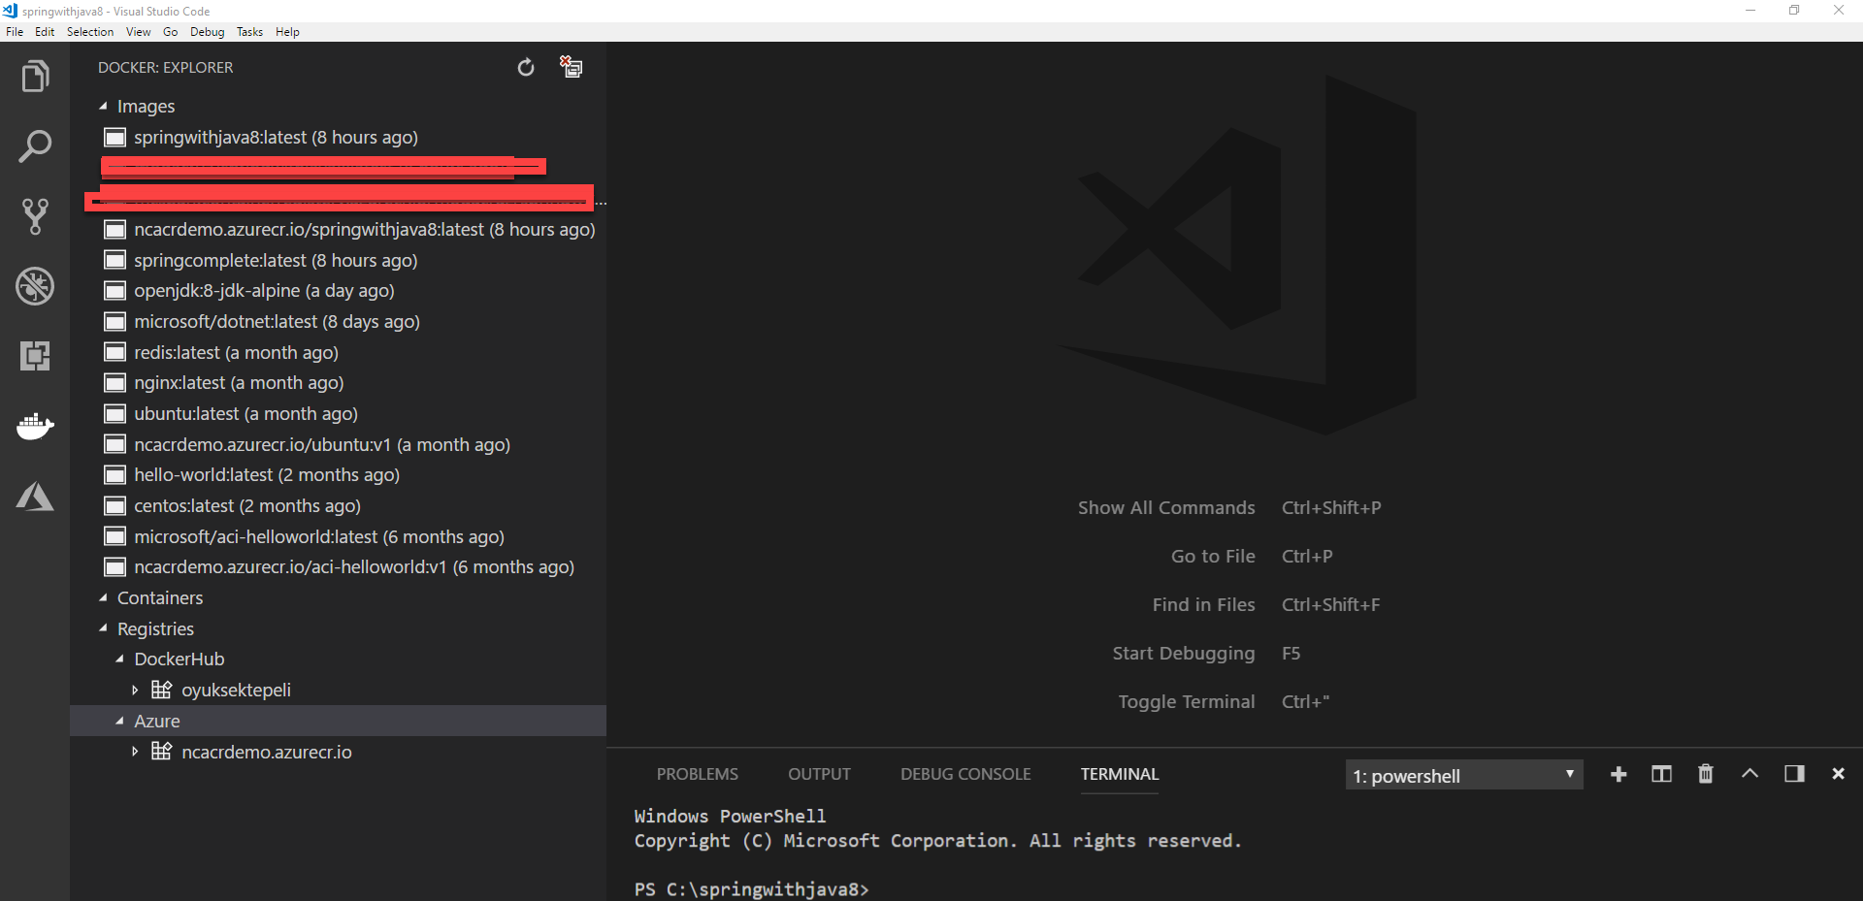Collapse the Images tree section
The height and width of the screenshot is (901, 1863).
(x=103, y=107)
